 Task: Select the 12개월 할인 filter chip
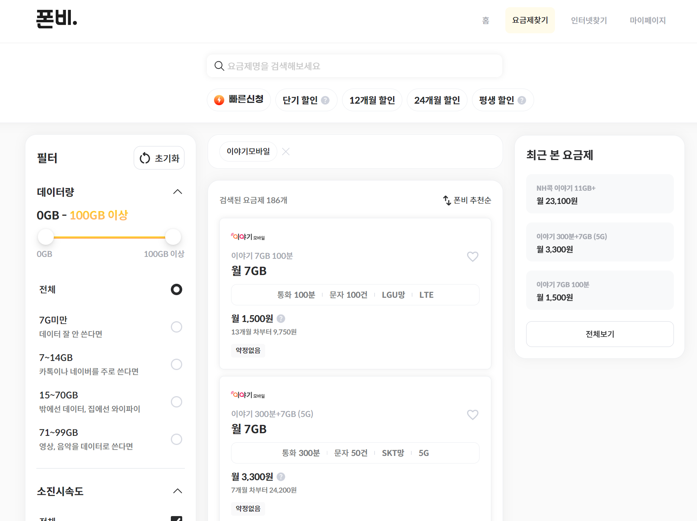pos(372,100)
